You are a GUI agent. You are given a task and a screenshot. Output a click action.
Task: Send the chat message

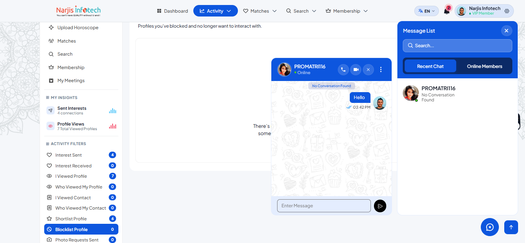pyautogui.click(x=380, y=206)
